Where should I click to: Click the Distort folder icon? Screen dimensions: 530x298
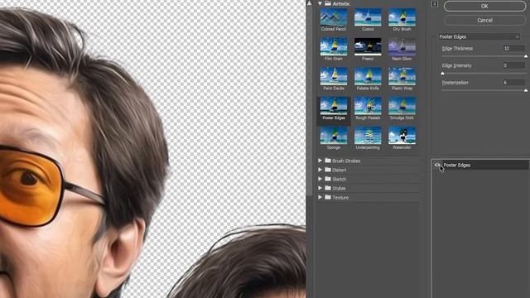coord(328,170)
